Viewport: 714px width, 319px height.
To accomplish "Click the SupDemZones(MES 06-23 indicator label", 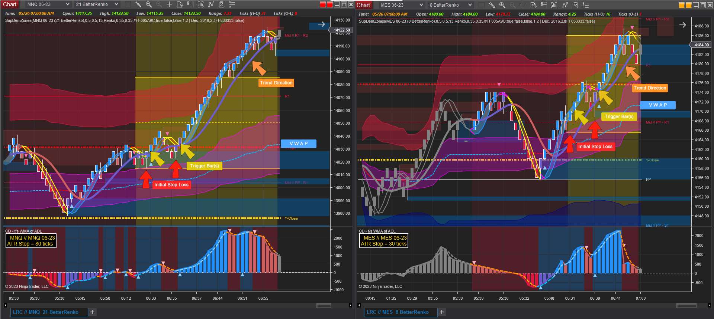I will coord(477,21).
